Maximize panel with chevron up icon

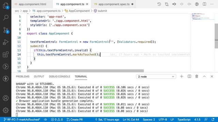coord(204,76)
